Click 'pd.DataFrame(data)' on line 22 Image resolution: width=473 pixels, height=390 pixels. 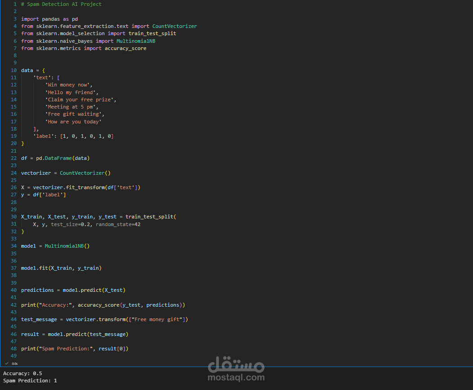(x=63, y=158)
